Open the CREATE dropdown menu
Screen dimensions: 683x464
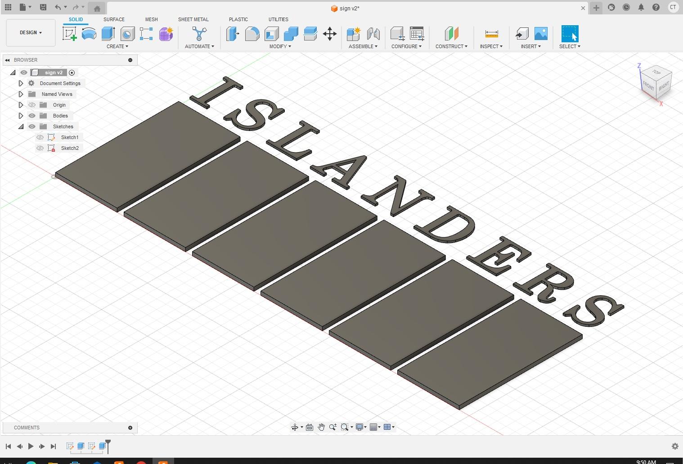click(117, 46)
